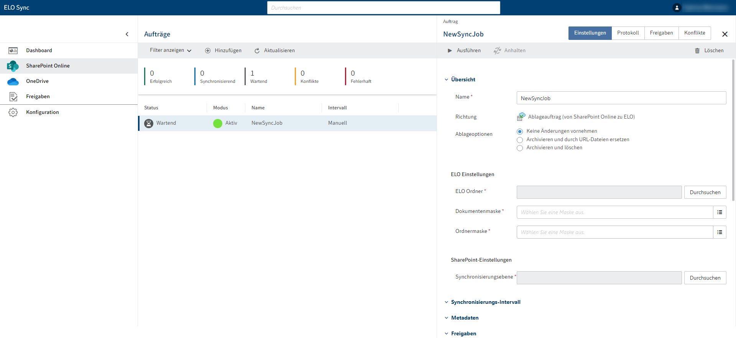Click the Manuell interval cell

tap(337, 123)
